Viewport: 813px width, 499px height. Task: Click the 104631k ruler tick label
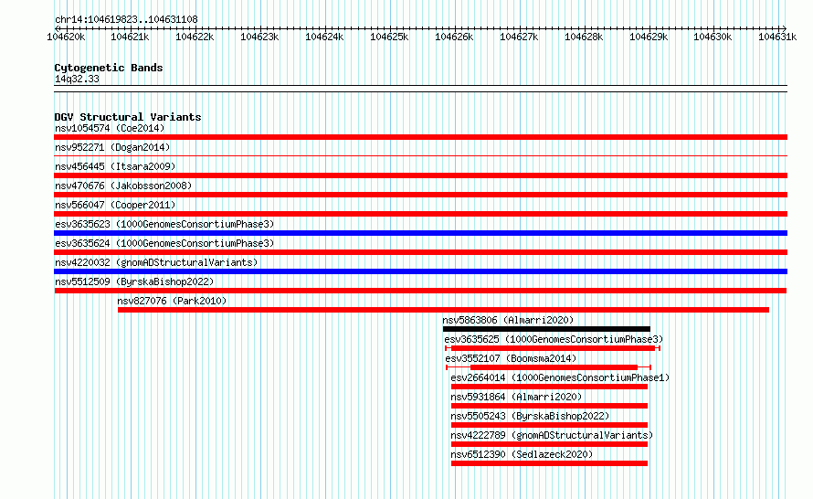[x=777, y=37]
